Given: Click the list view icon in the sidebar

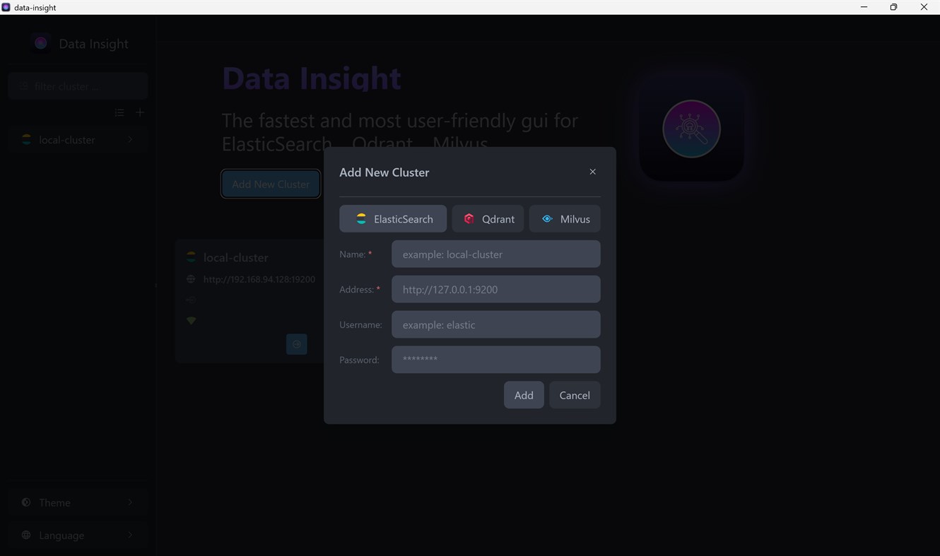Looking at the screenshot, I should pyautogui.click(x=119, y=112).
